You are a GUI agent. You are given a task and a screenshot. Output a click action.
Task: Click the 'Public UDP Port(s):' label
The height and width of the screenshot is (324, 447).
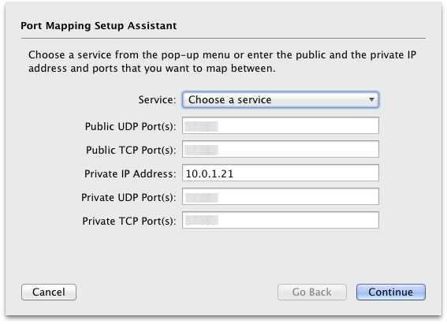coord(131,126)
